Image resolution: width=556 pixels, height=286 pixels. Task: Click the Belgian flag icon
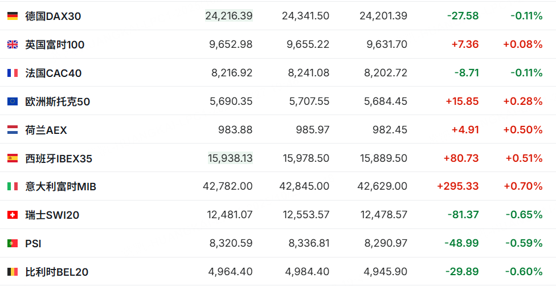click(x=13, y=272)
